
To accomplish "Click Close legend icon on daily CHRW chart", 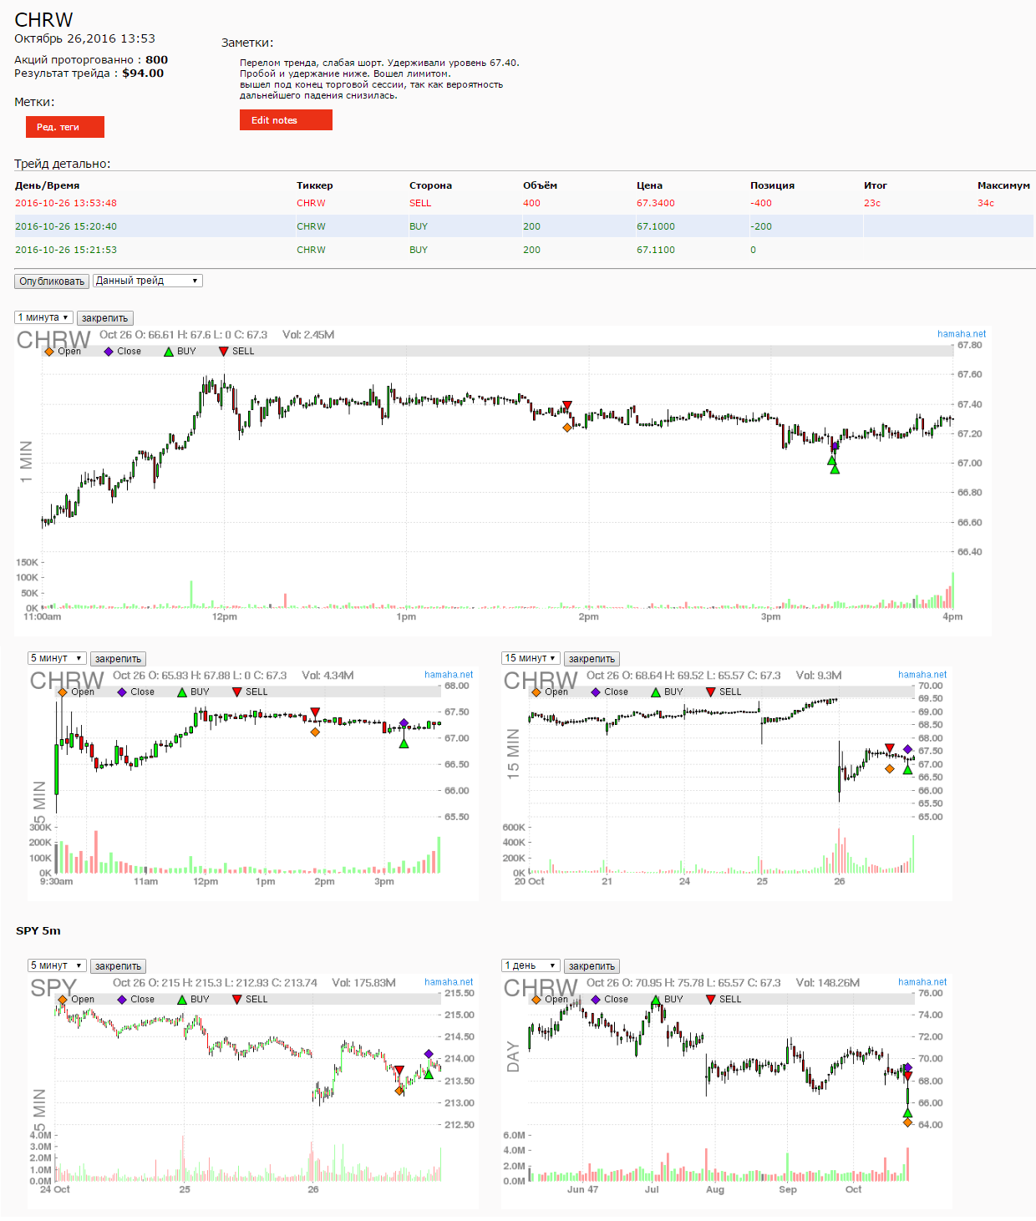I will [596, 1000].
